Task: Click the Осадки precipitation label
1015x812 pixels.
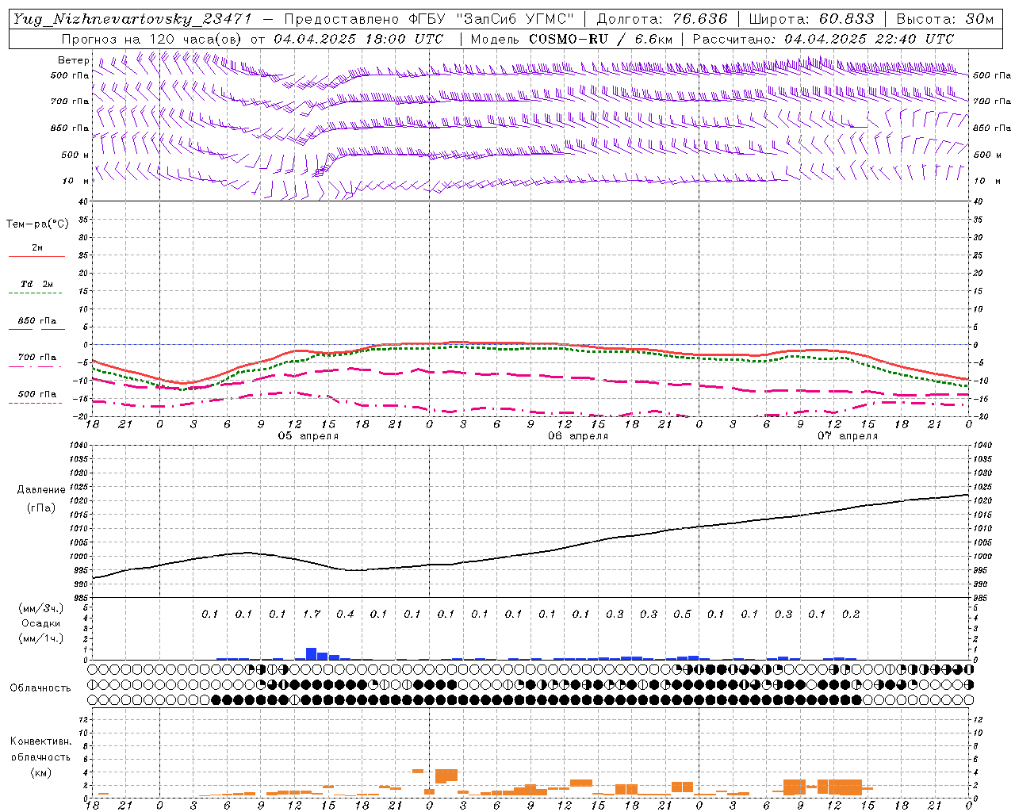Action: pos(40,623)
